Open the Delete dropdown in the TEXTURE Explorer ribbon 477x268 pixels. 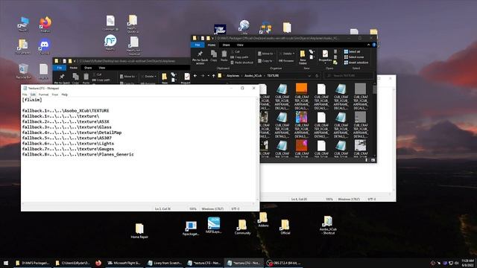pyautogui.click(x=287, y=54)
